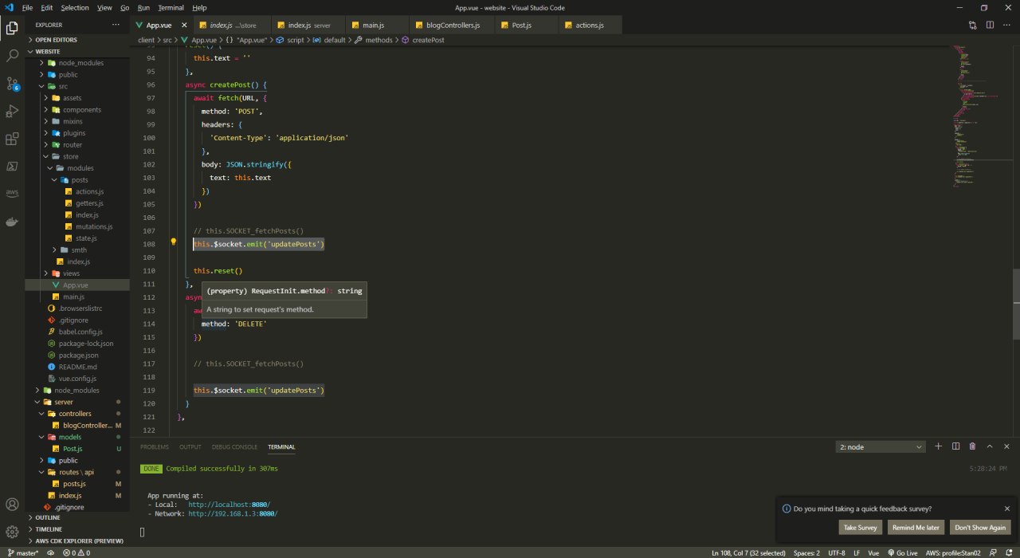Click the Remind Me later button
Image resolution: width=1020 pixels, height=558 pixels.
(916, 527)
